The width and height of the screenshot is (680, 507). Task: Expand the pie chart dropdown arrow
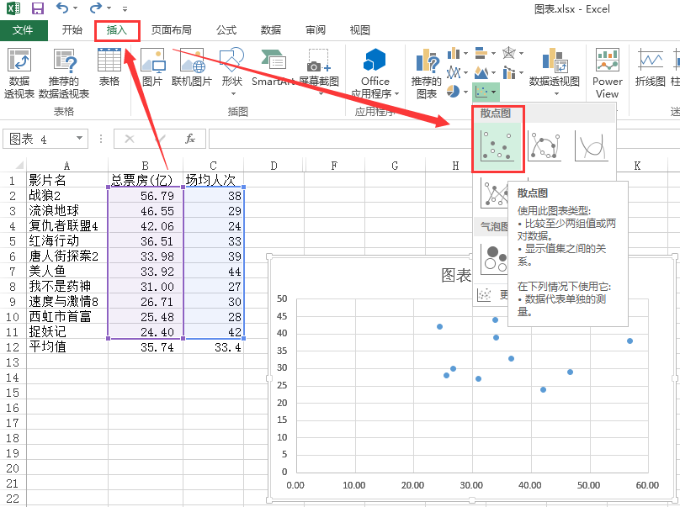[x=465, y=92]
